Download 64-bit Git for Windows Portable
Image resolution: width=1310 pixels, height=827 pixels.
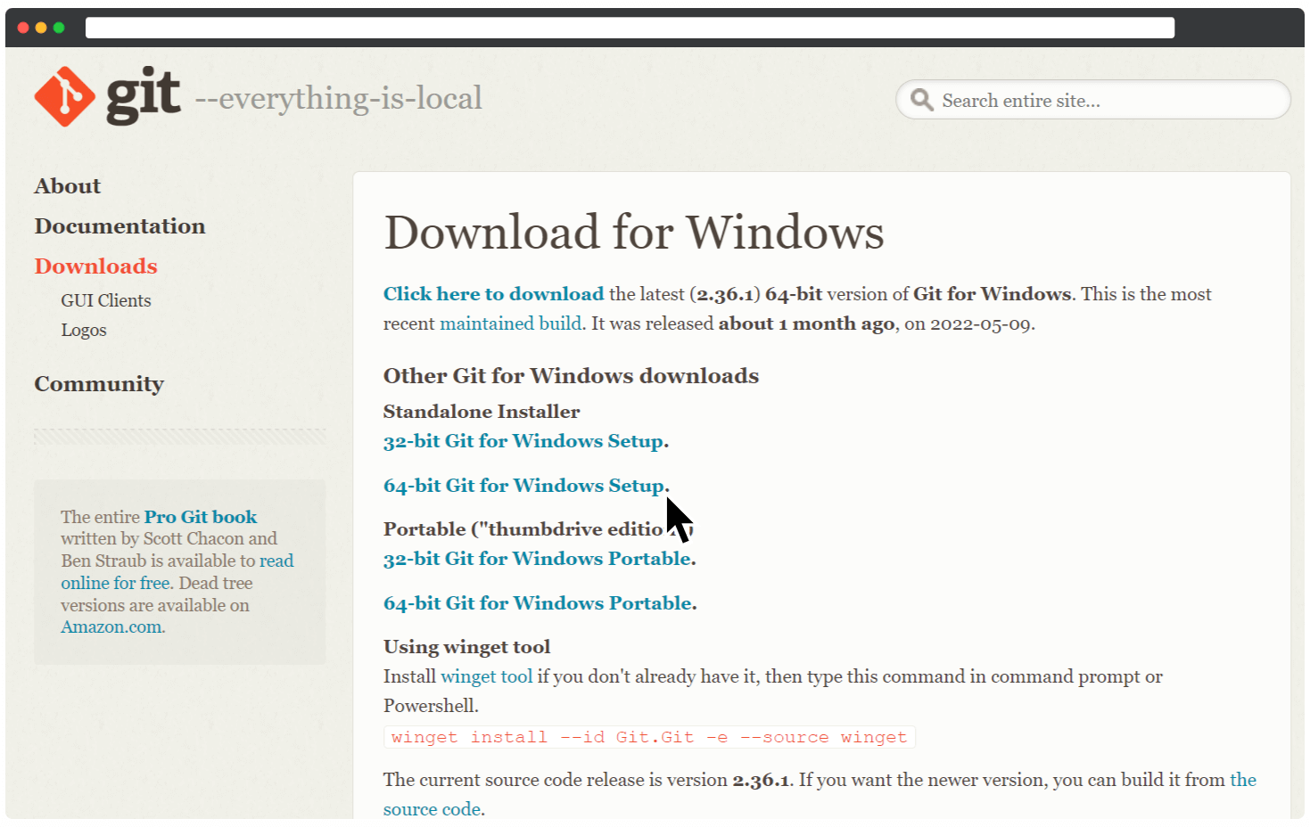(x=538, y=603)
